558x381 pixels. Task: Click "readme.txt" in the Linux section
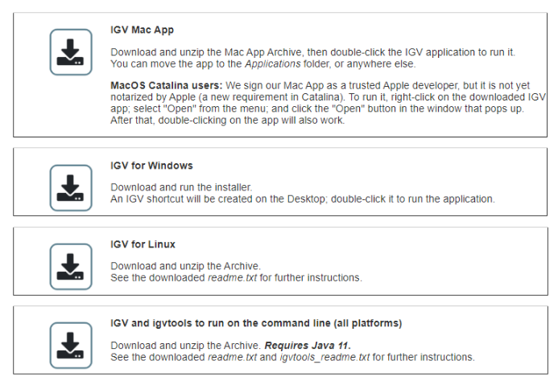[231, 278]
